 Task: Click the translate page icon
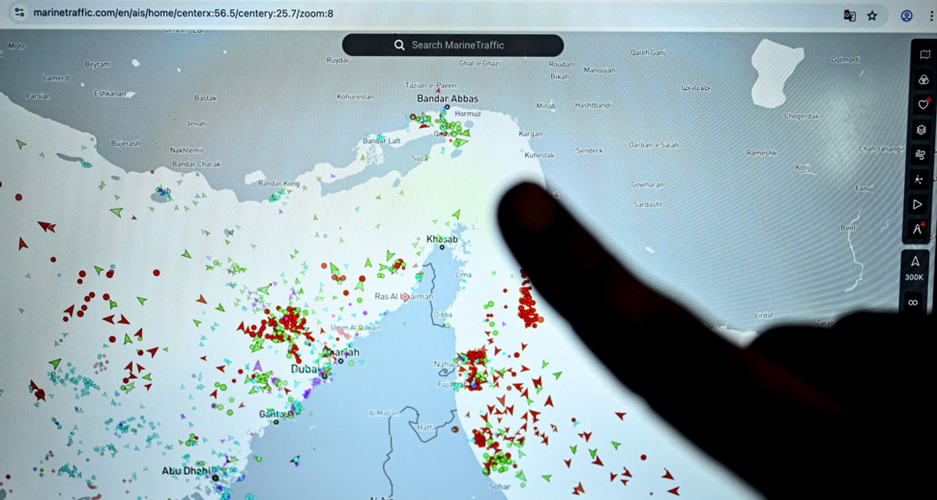point(849,15)
